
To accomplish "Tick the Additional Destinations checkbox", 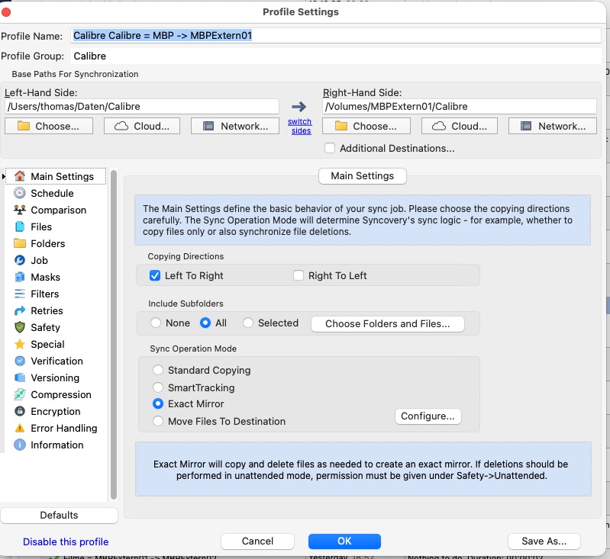I will 330,149.
